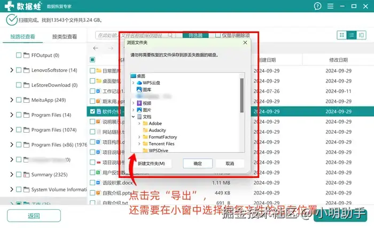Switch to preview pane view
Viewport: 374px width, 228px height.
(x=361, y=35)
